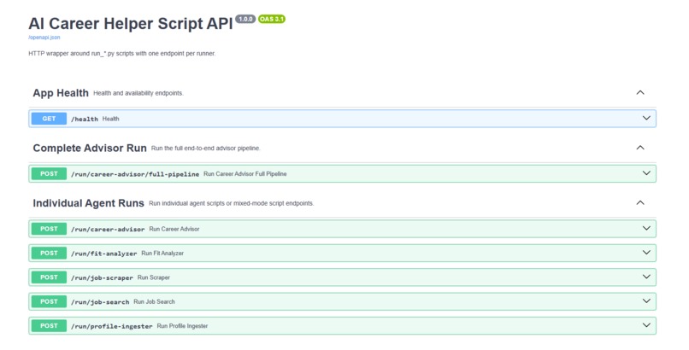Expand the /run/career-advisor endpoint arrow

[646, 228]
